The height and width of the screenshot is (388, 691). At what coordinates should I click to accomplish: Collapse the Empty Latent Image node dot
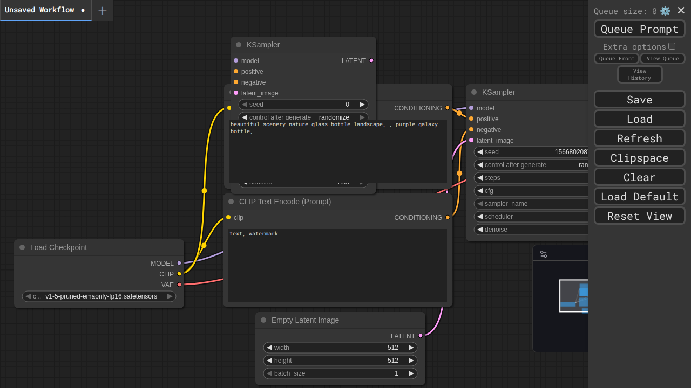[263, 320]
